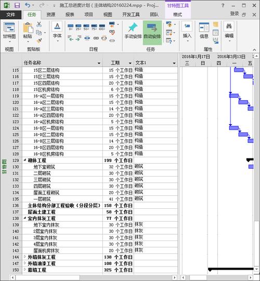Viewport: 260px width, 281px height.
Task: Expand the 外墙油漆工程 summary task
Action: pyautogui.click(x=25, y=263)
